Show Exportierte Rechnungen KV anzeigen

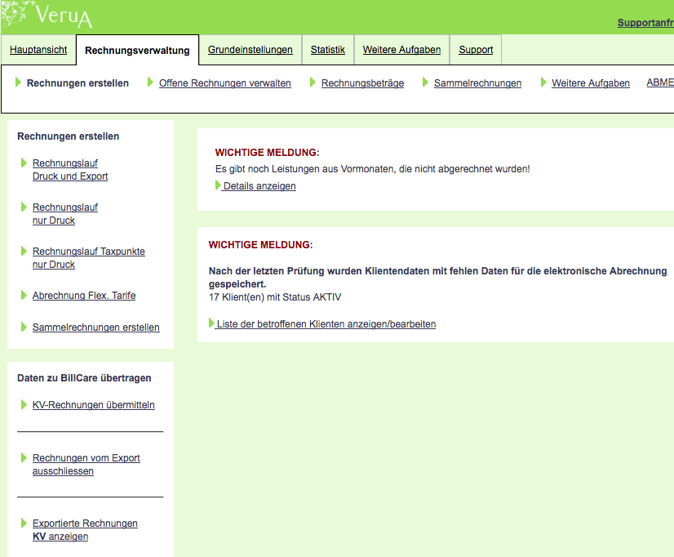(x=85, y=530)
